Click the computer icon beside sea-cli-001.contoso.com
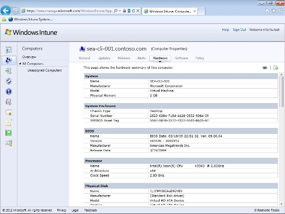285x214 pixels. (x=82, y=49)
